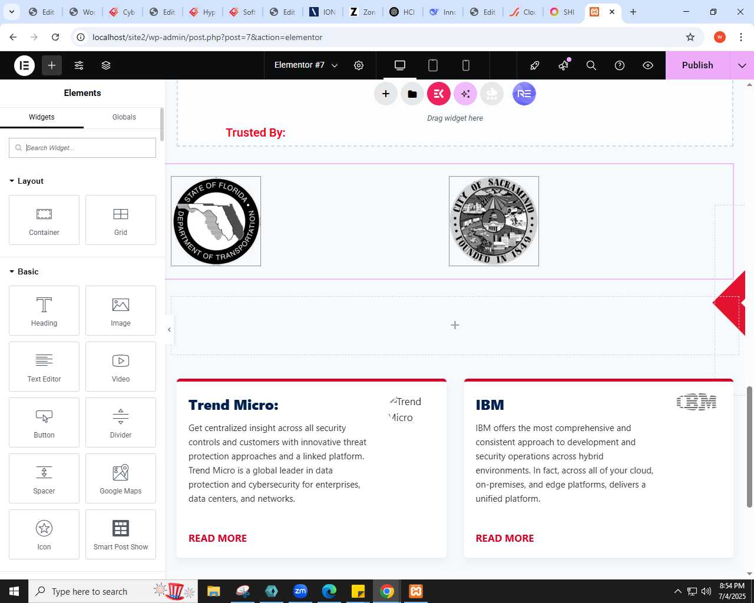Open the browser tab search dropdown
This screenshot has width=754, height=603.
11,12
